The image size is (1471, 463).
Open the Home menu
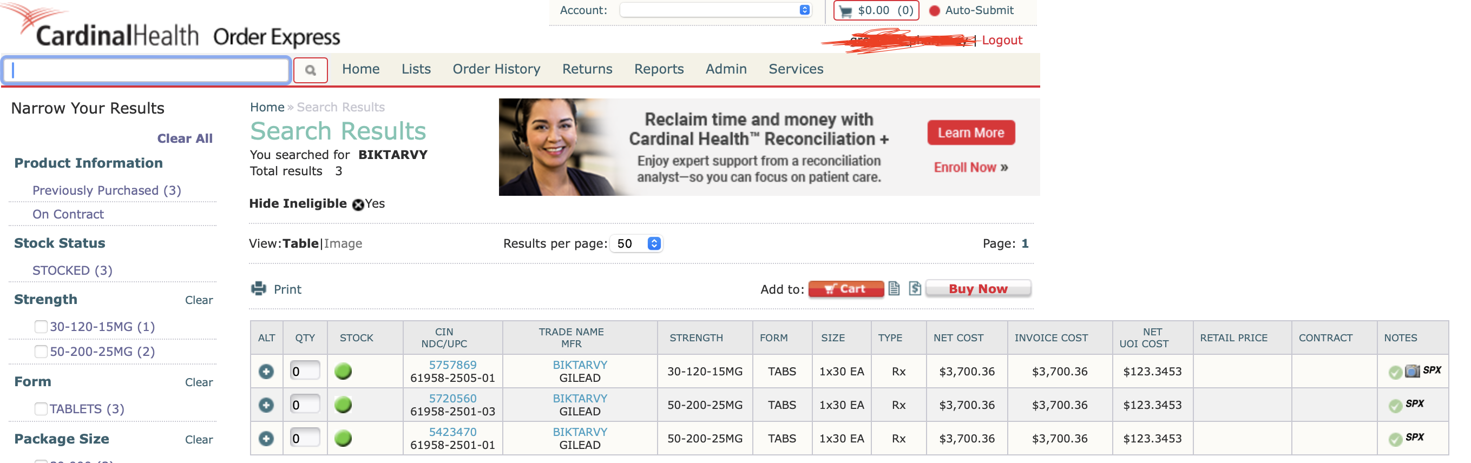[x=361, y=69]
